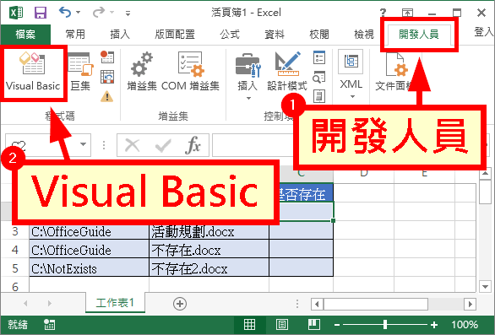This screenshot has height=335, width=495.
Task: Toggle Use Relative References icon
Action: pyautogui.click(x=107, y=77)
